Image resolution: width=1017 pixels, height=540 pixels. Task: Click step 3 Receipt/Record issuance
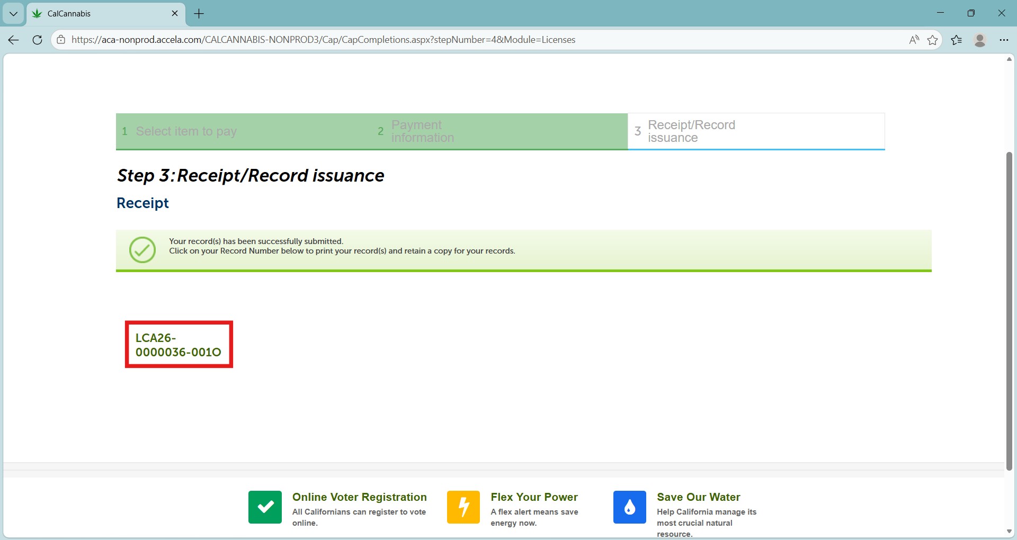point(756,131)
